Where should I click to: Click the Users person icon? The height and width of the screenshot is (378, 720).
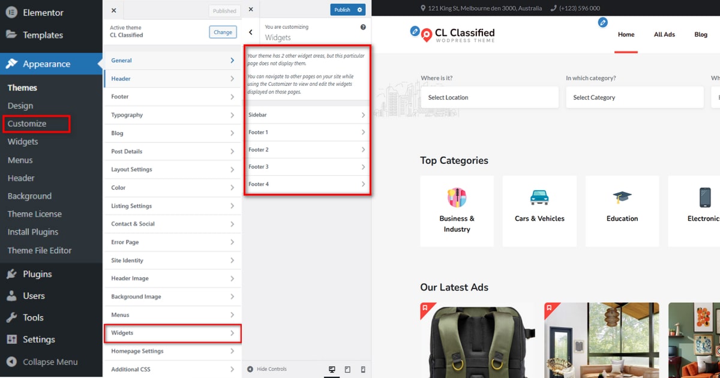pyautogui.click(x=11, y=296)
